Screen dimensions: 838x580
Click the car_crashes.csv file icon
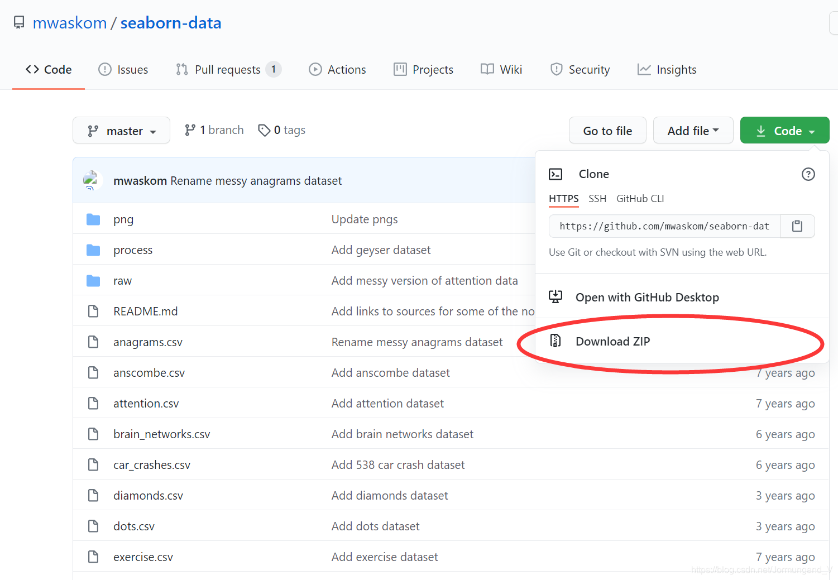click(93, 464)
